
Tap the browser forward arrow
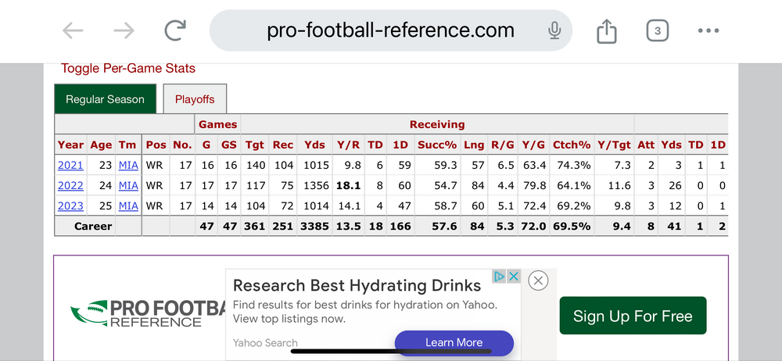coord(124,31)
